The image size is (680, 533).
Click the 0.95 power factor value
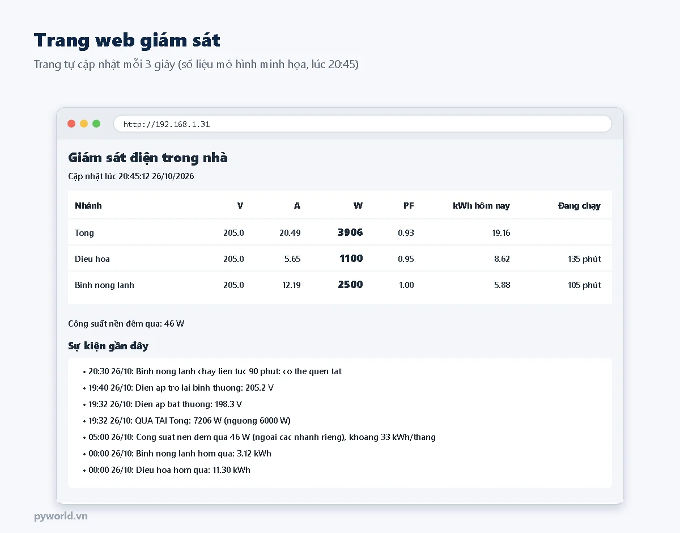406,259
